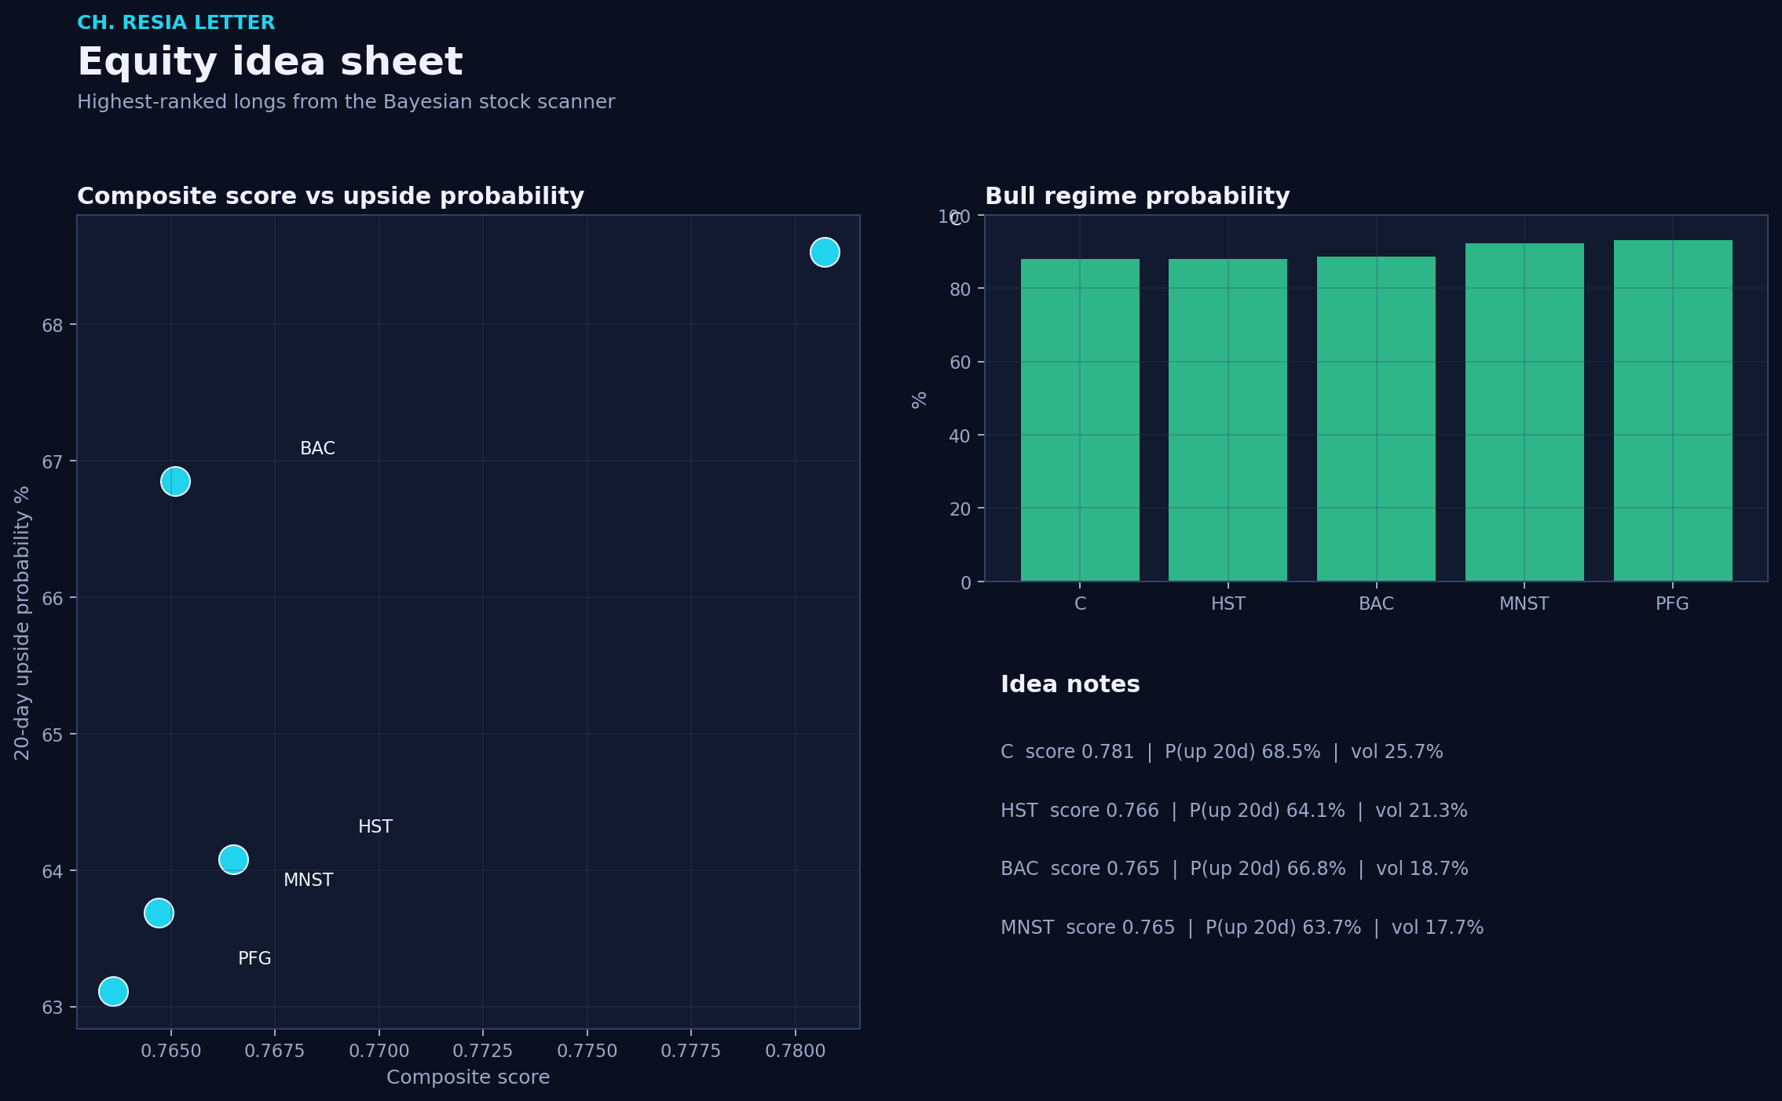Click the green bar for PFG

1673,410
